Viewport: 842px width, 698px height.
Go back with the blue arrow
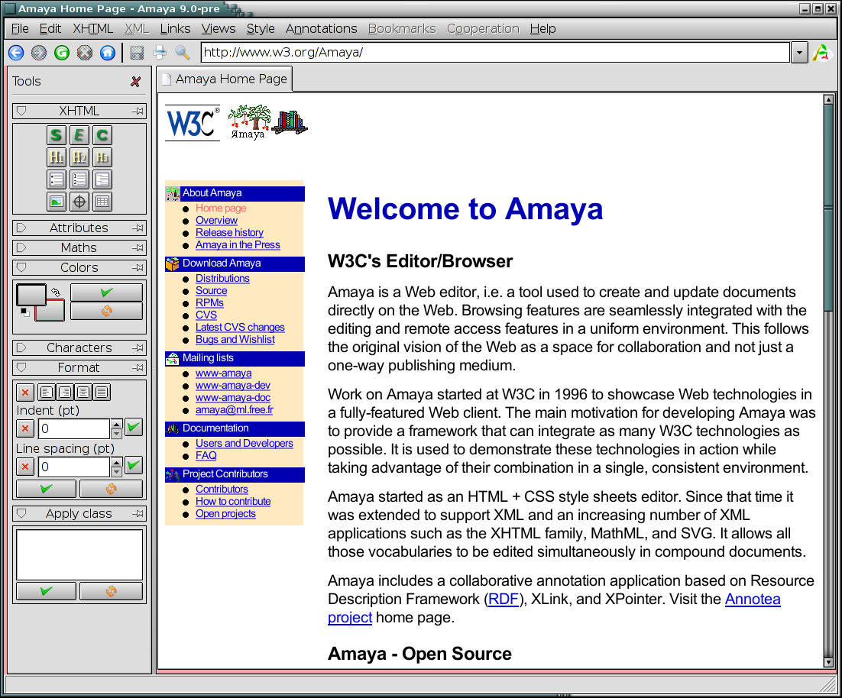tap(16, 53)
